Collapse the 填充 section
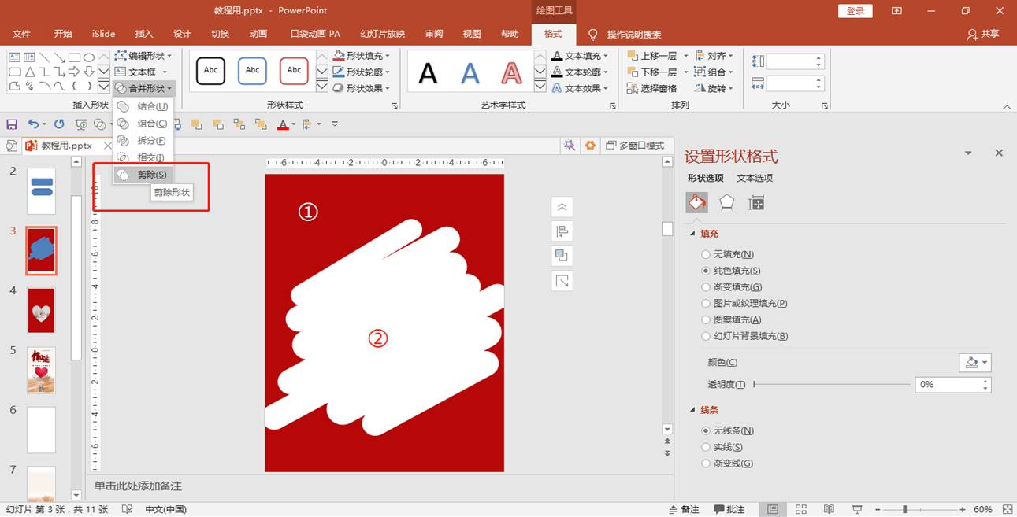Screen dimensions: 1017x517 click(x=693, y=234)
